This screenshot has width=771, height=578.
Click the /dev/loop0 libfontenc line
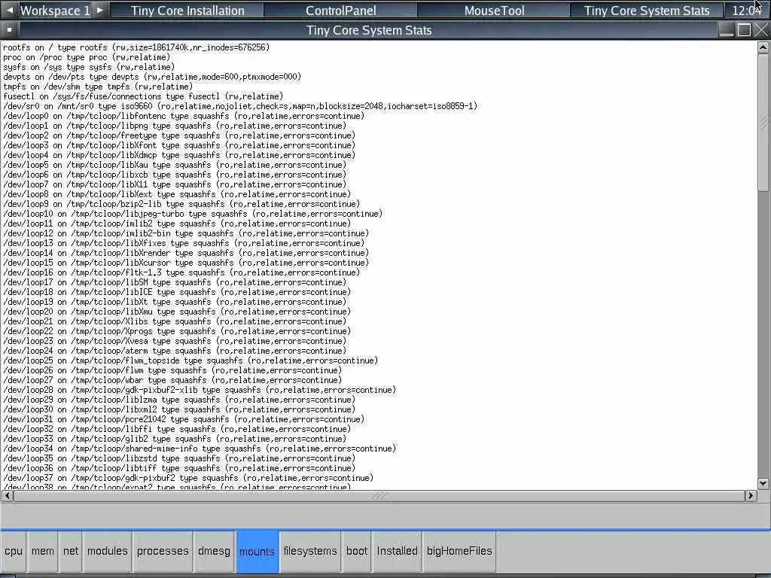pyautogui.click(x=184, y=116)
